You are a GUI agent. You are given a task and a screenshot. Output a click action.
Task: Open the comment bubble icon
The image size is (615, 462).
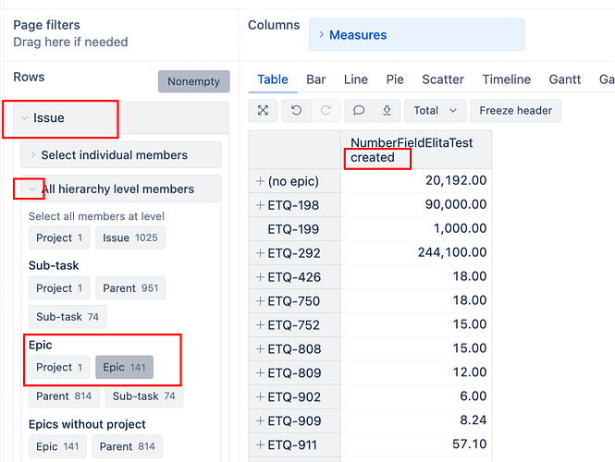359,111
